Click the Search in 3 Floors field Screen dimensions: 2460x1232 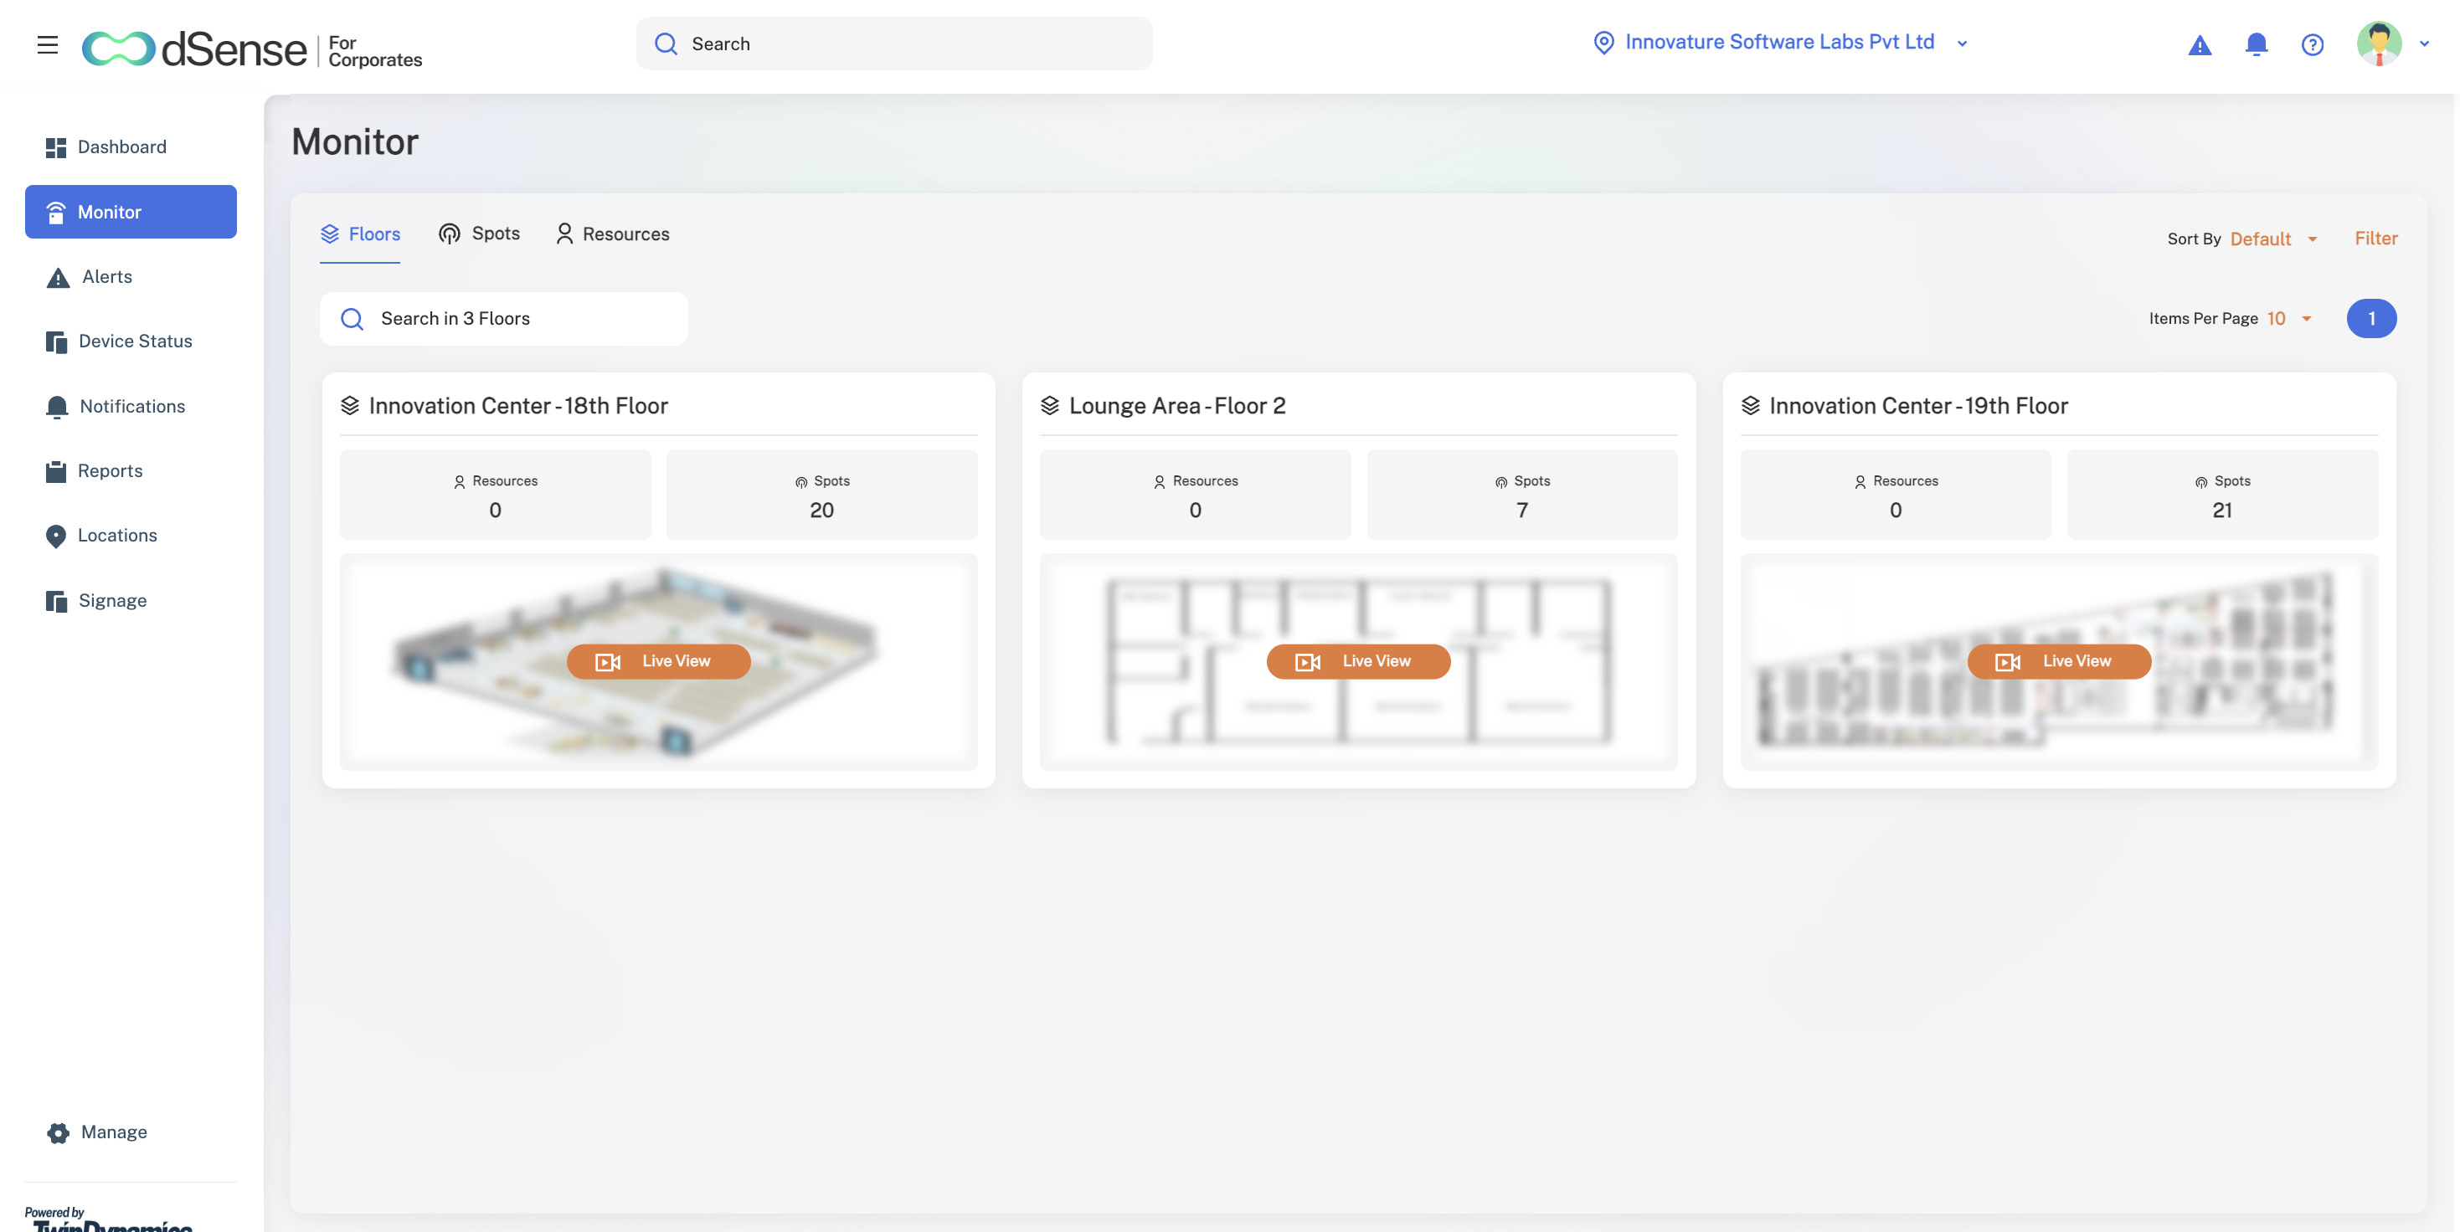[503, 319]
